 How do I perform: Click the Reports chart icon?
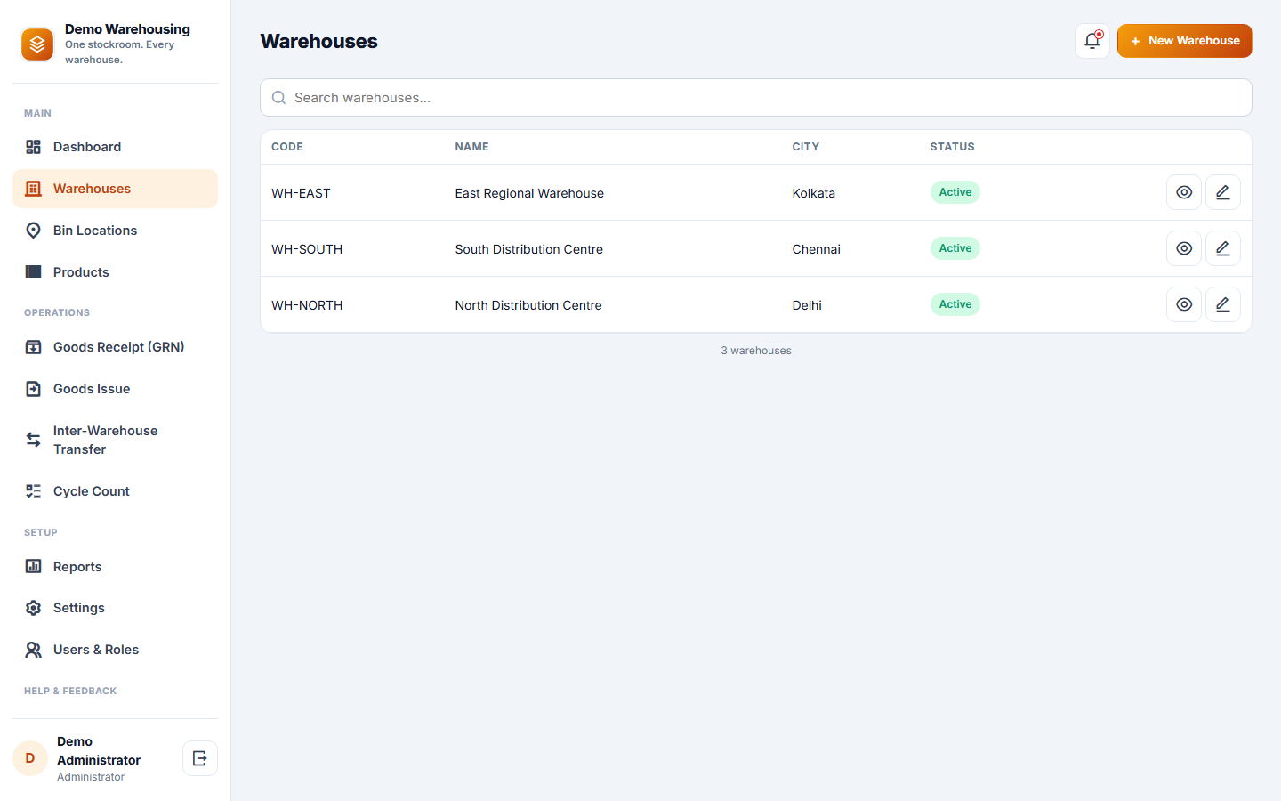pos(34,567)
